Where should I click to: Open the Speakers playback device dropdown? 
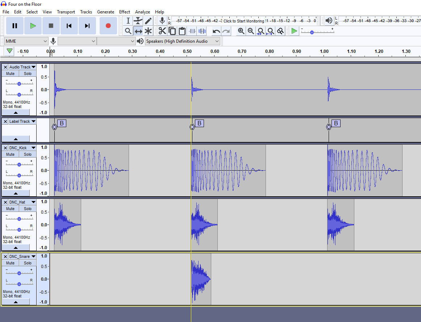[183, 41]
